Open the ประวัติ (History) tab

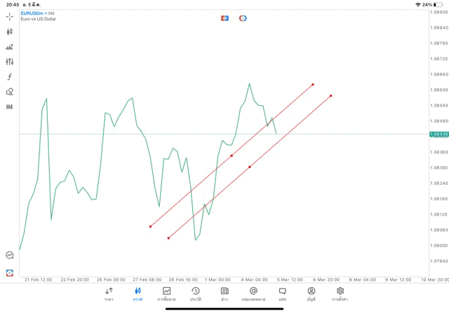196,294
